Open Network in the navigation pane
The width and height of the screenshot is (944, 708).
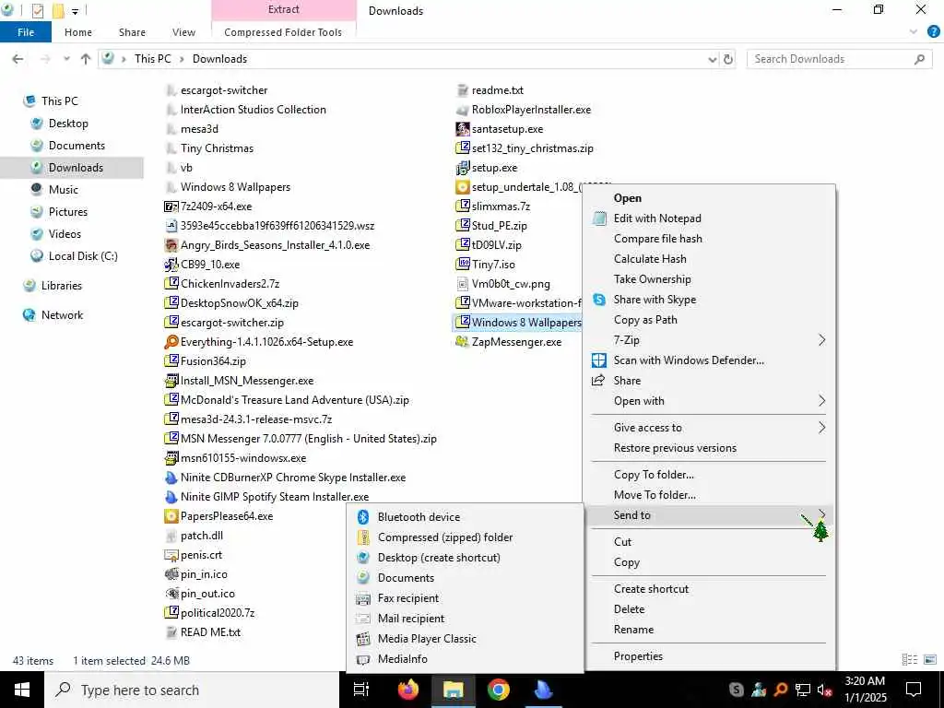[x=62, y=315]
